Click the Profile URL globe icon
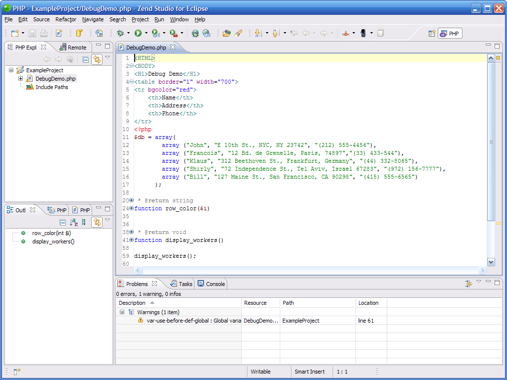The width and height of the screenshot is (507, 380). tap(206, 33)
